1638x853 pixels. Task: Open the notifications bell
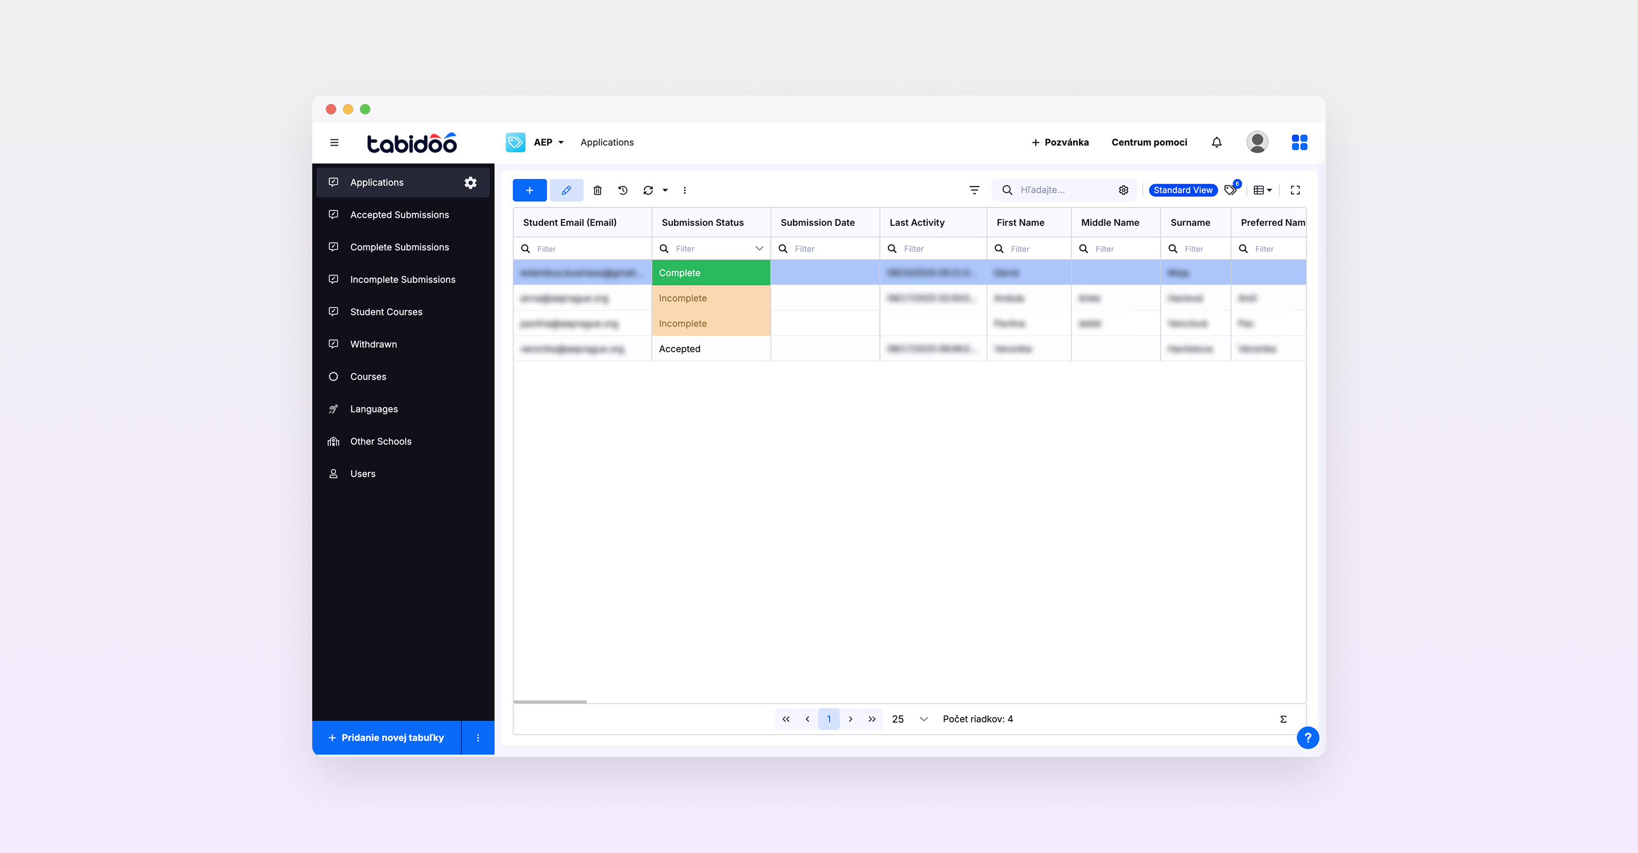[x=1216, y=142]
